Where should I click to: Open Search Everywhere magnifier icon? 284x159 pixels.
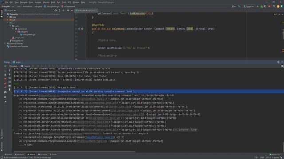pos(274,6)
